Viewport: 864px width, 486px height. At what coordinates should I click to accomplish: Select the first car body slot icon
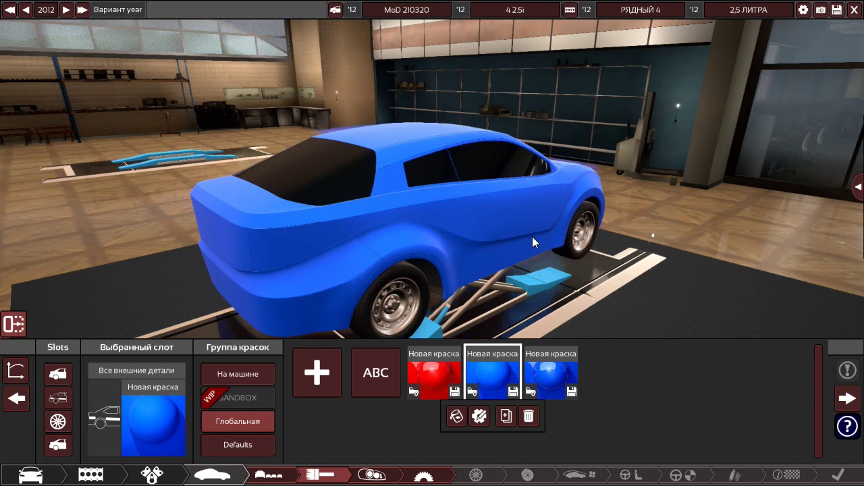click(58, 374)
